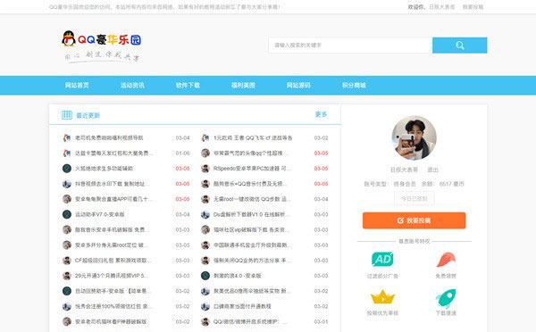Click the avatar beside RSpeedo post
The height and width of the screenshot is (332, 536).
[205, 169]
